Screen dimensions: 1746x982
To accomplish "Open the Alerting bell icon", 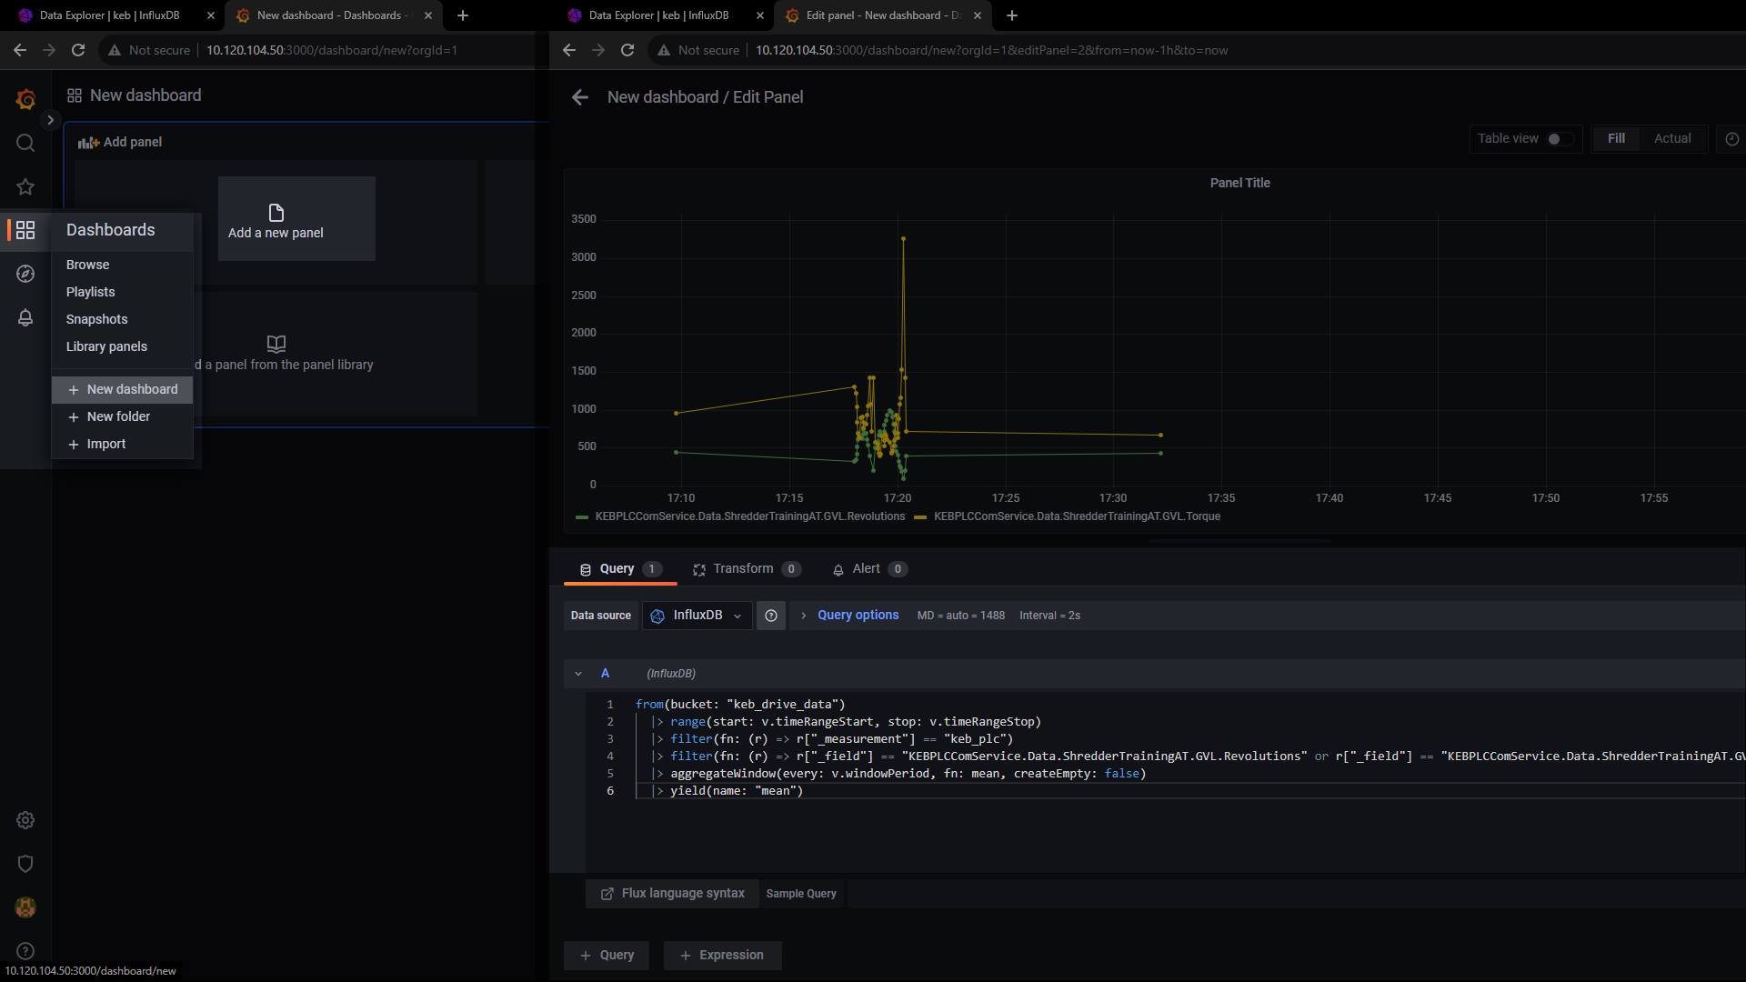I will [x=25, y=317].
